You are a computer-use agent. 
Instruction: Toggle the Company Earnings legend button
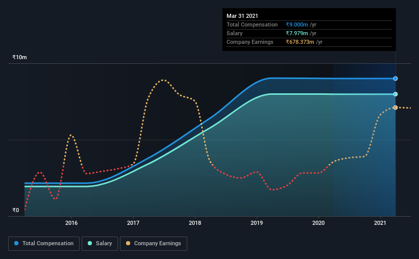click(x=154, y=244)
